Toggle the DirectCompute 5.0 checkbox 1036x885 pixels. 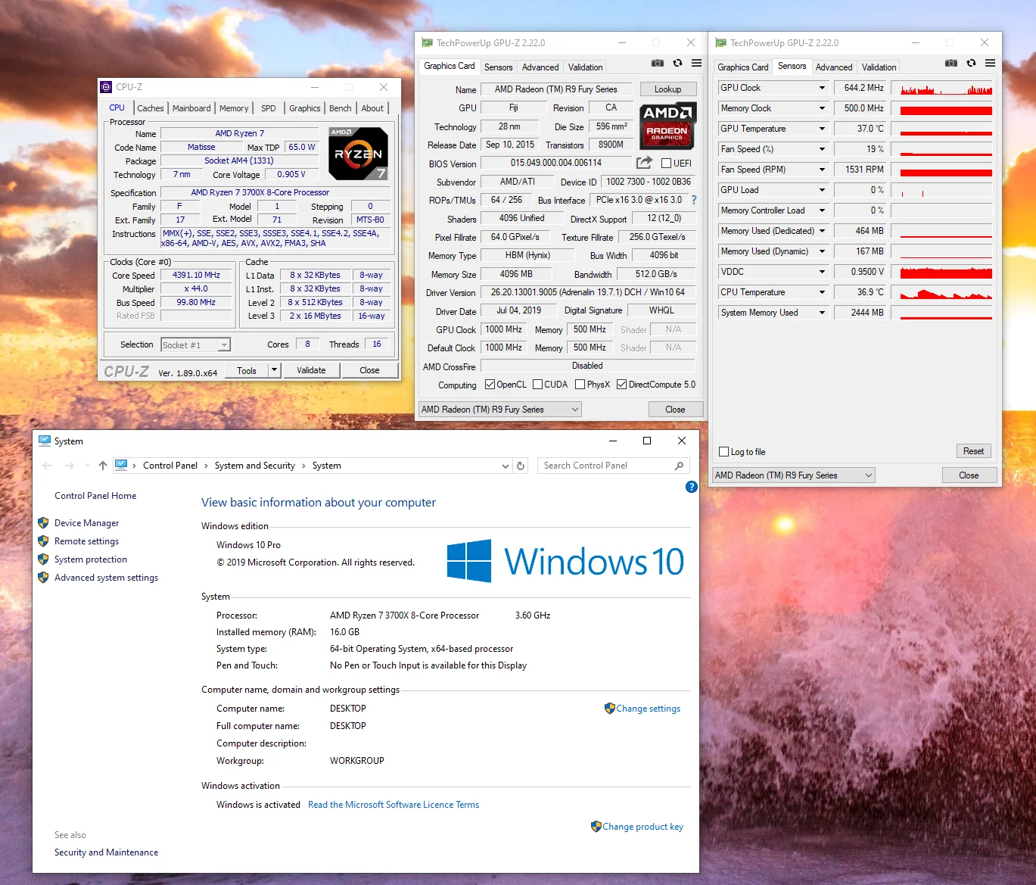coord(621,385)
